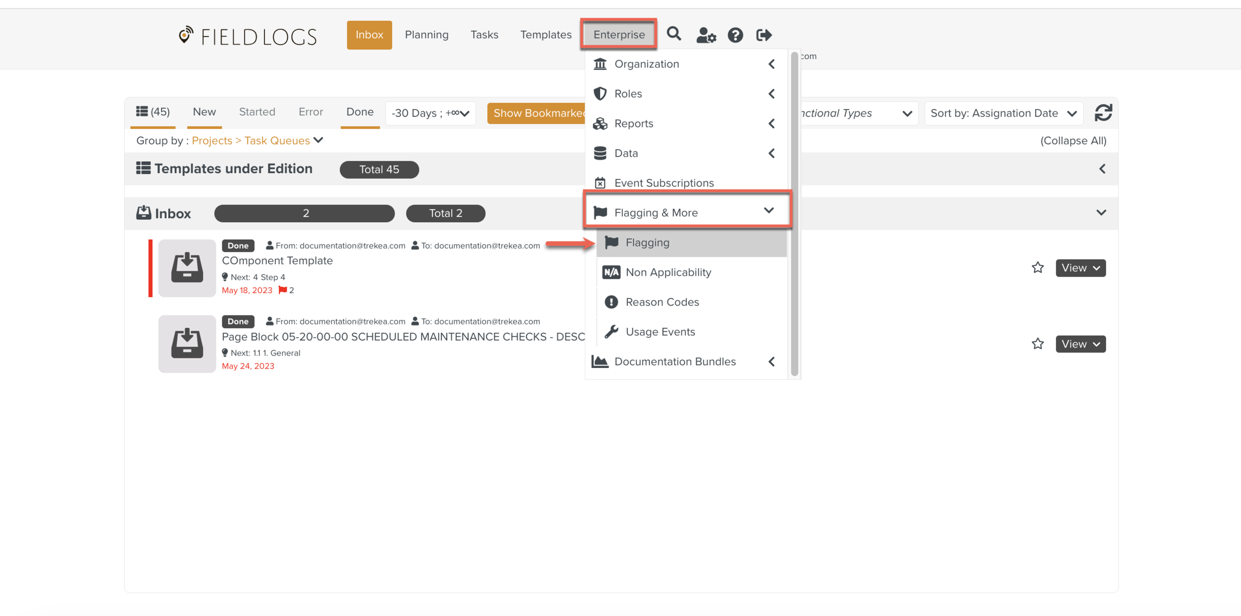Click the Projects group-by link

click(212, 140)
